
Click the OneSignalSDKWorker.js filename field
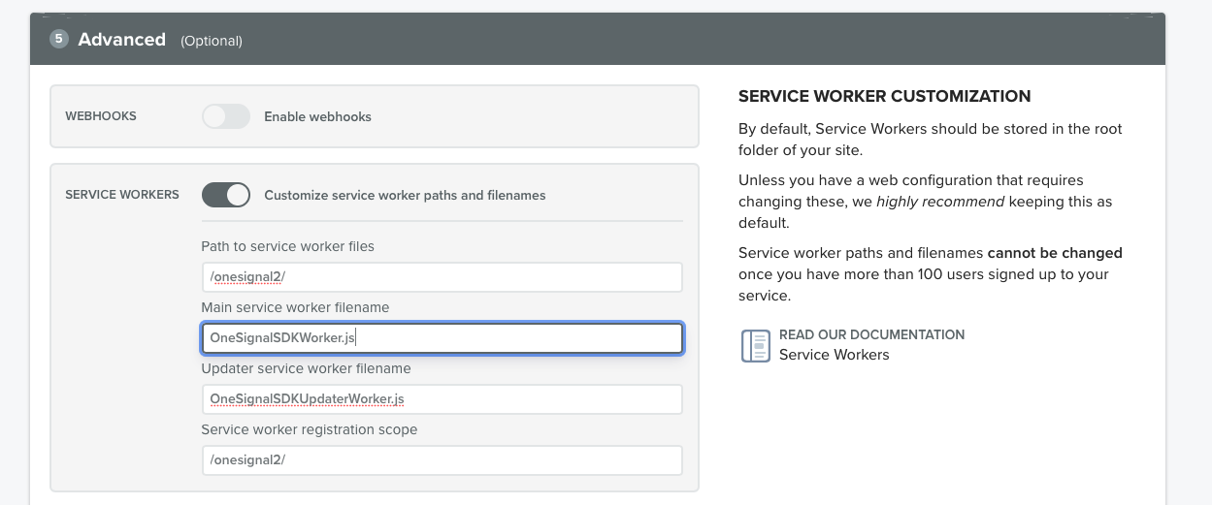442,338
